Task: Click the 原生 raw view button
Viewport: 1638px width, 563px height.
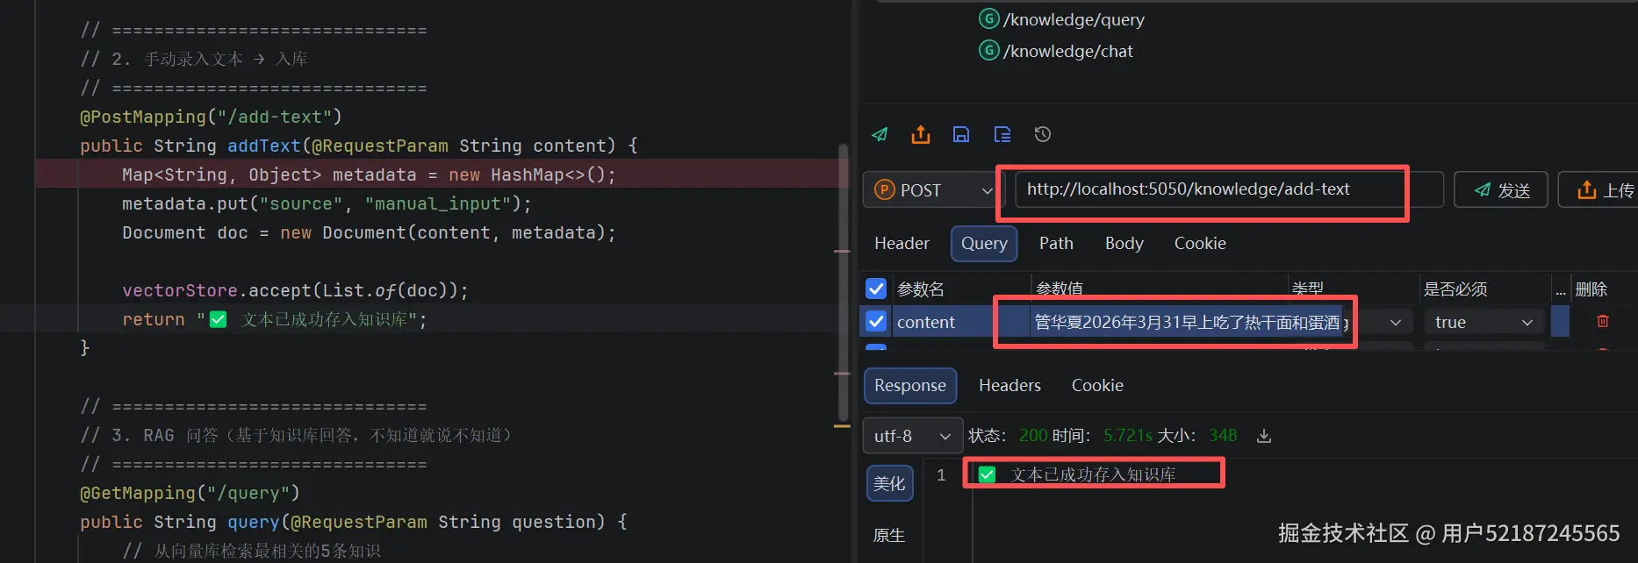Action: (x=889, y=535)
